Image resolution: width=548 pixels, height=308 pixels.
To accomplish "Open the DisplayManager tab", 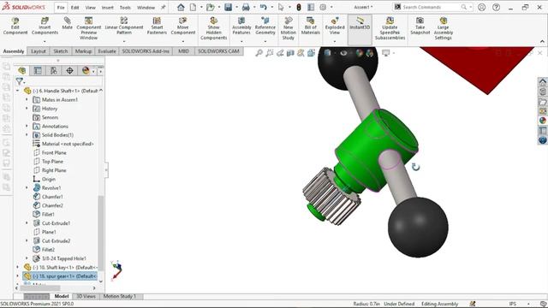I will click(x=86, y=70).
